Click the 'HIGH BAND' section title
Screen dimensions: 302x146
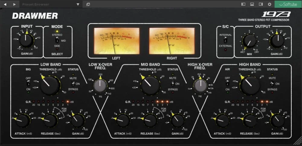tap(250, 65)
